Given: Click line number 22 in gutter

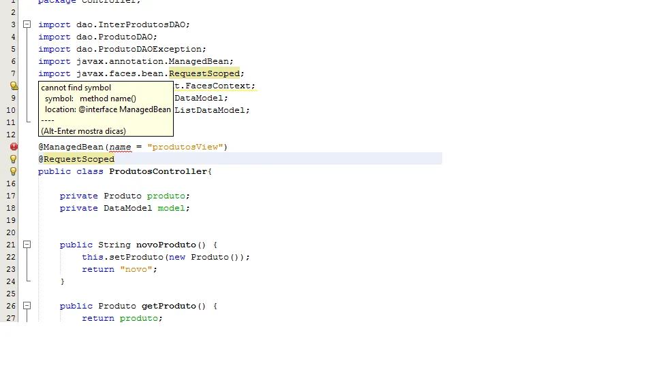Looking at the screenshot, I should (x=11, y=257).
